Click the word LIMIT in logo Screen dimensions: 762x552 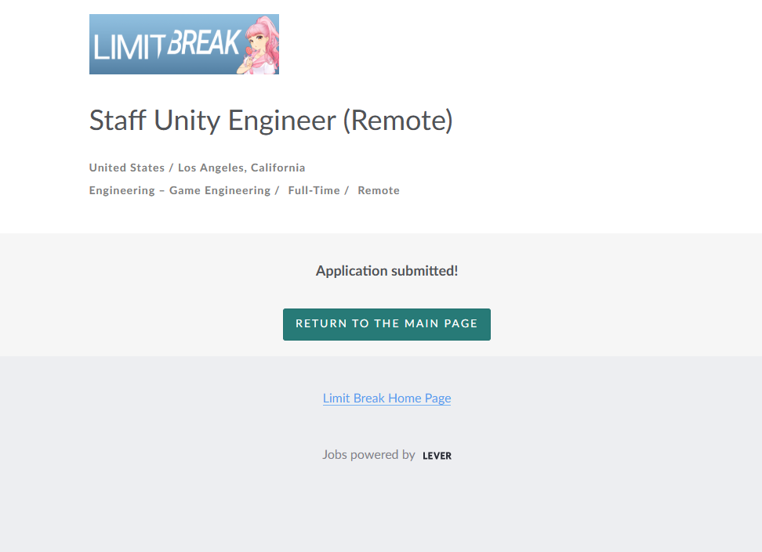point(128,48)
